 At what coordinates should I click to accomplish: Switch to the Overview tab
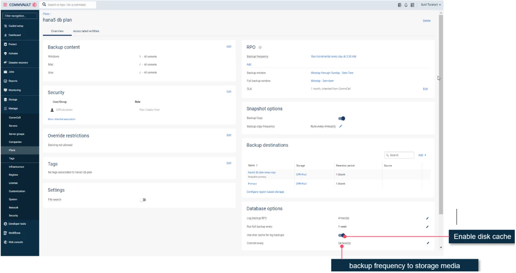click(57, 31)
